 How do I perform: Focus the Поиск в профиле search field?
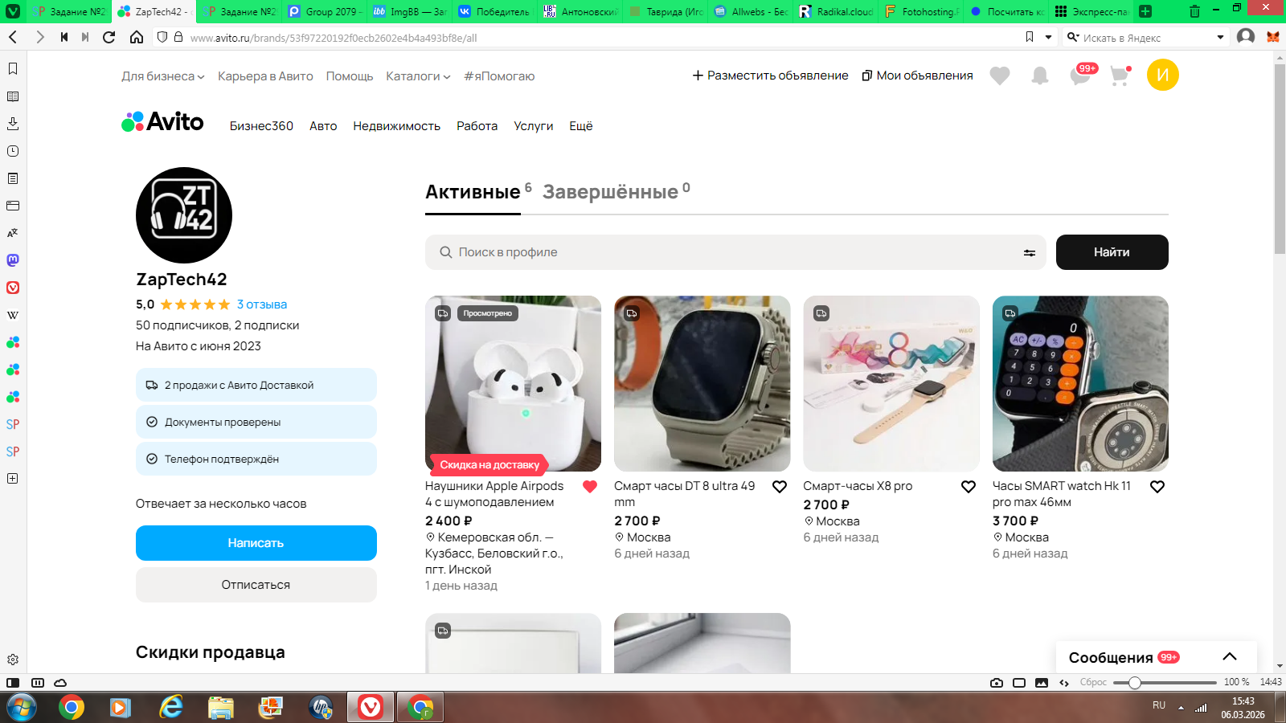coord(735,252)
